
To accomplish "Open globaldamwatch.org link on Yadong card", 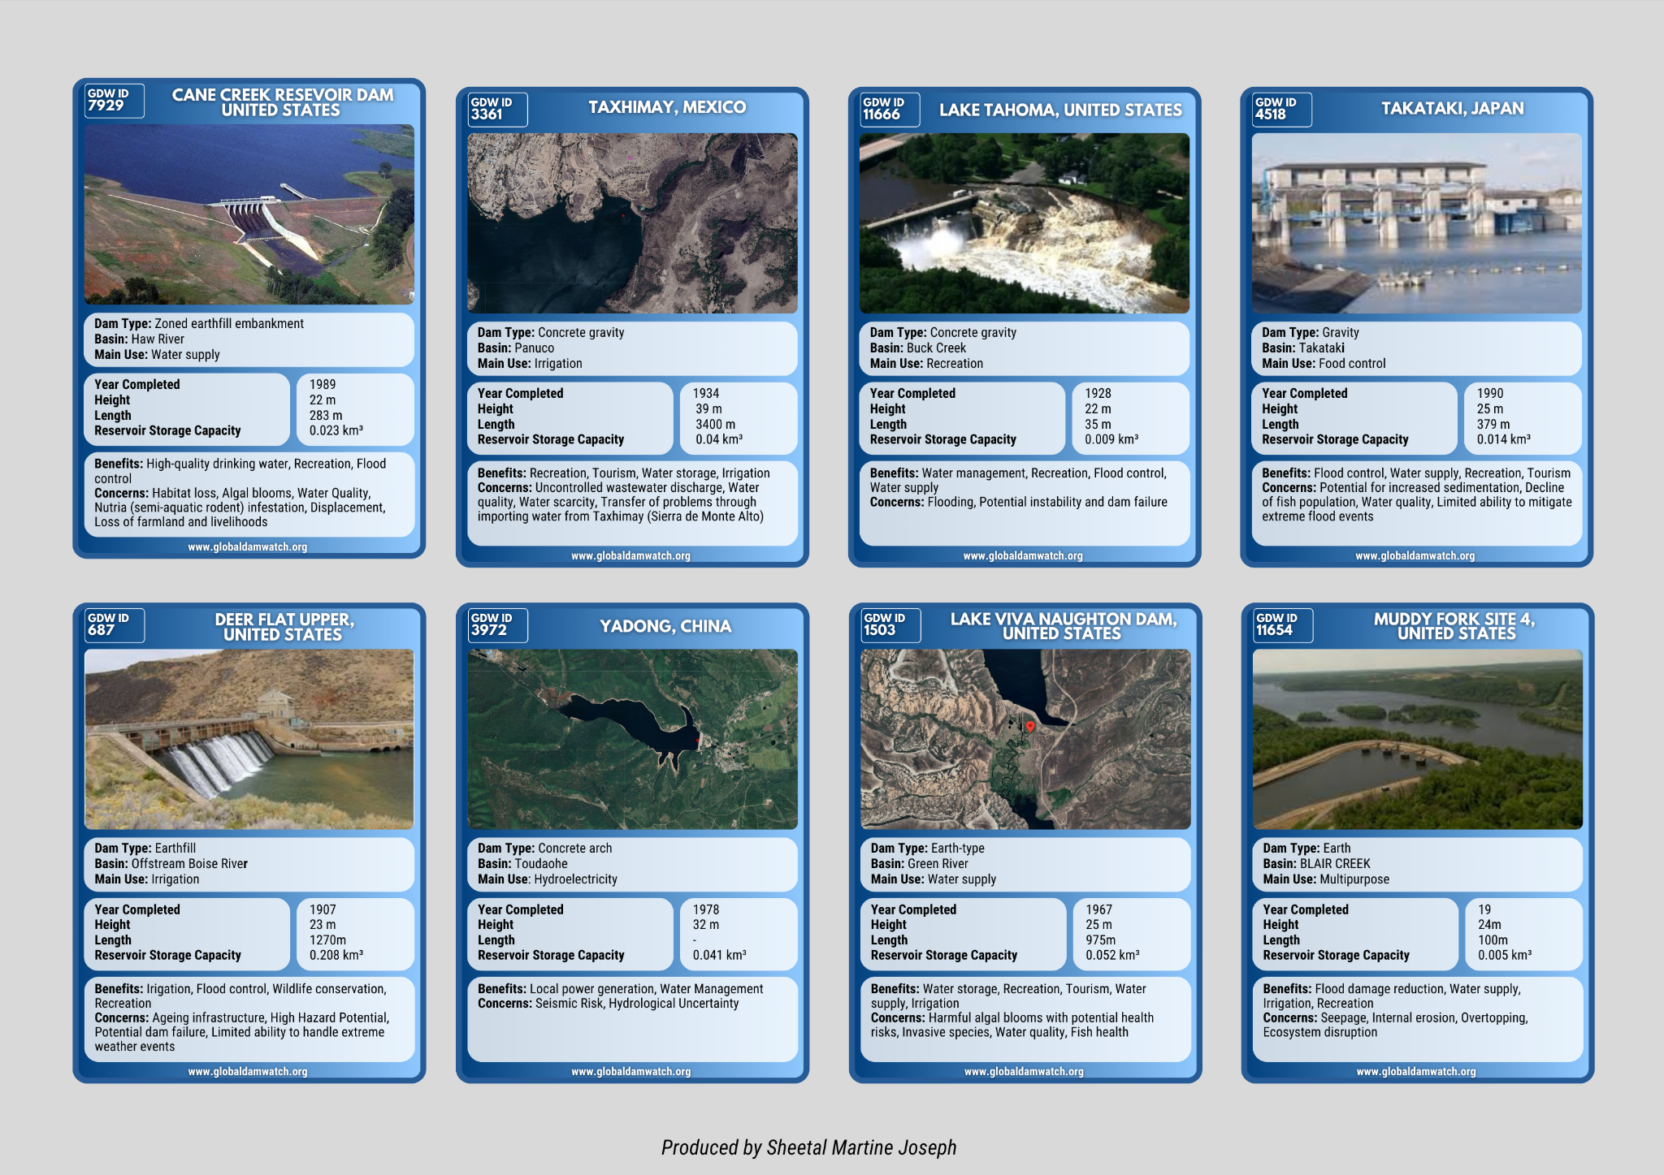I will (x=630, y=1072).
